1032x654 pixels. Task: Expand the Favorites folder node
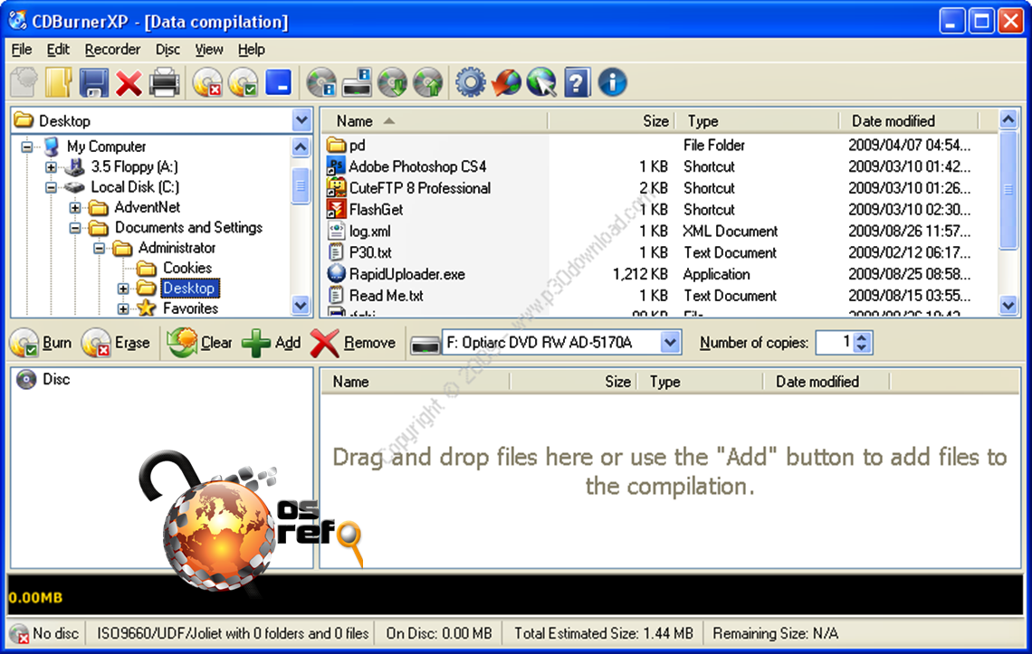[123, 308]
